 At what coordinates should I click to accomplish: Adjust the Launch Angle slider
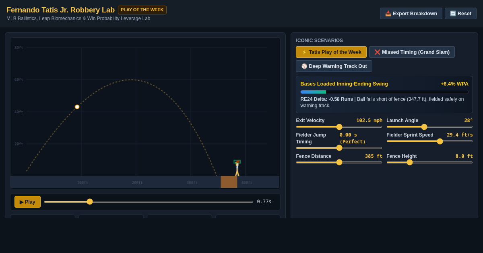click(429, 127)
